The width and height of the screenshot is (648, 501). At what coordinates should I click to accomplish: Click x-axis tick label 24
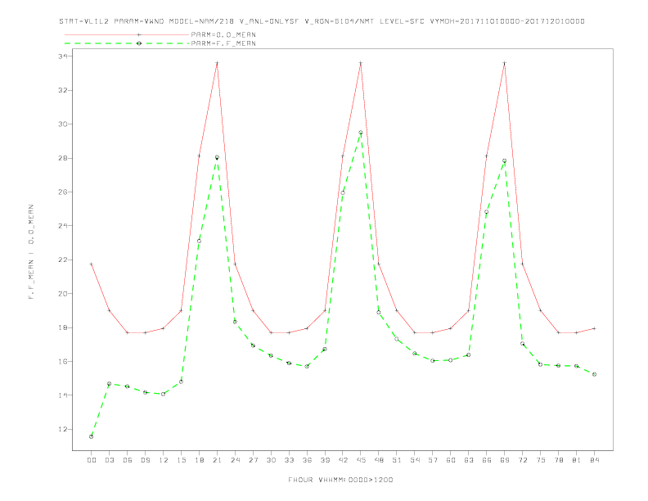235,460
